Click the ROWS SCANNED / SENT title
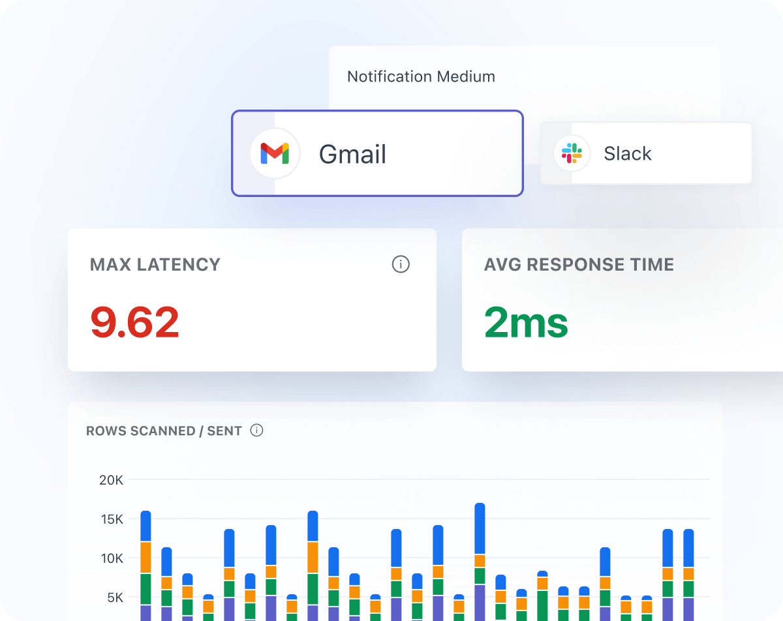 [164, 431]
